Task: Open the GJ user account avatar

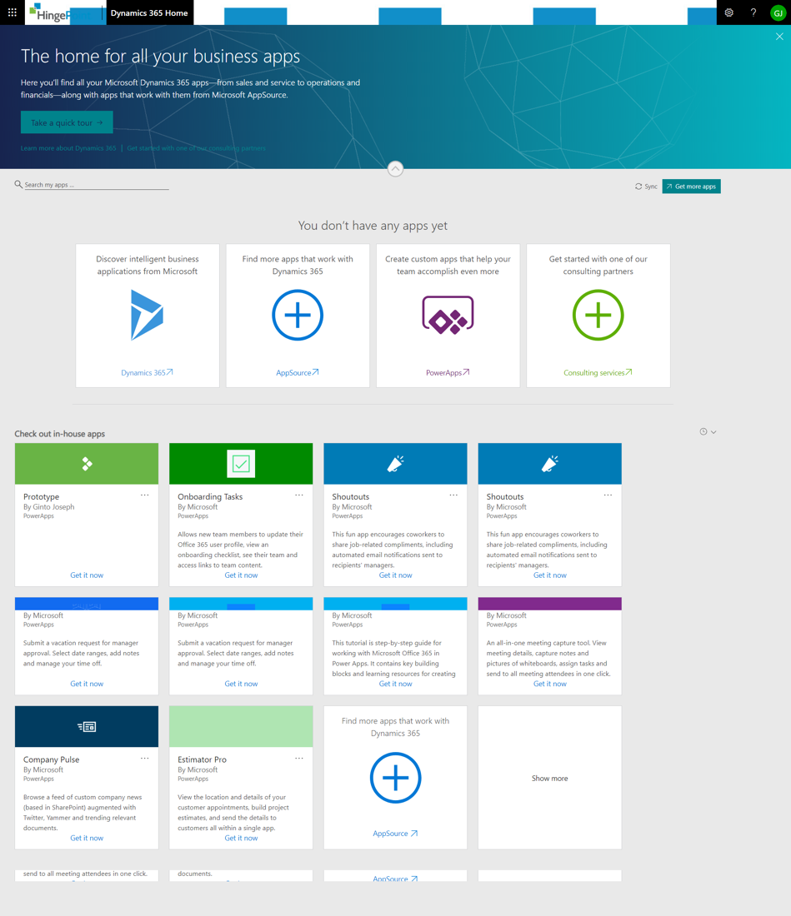Action: 778,12
